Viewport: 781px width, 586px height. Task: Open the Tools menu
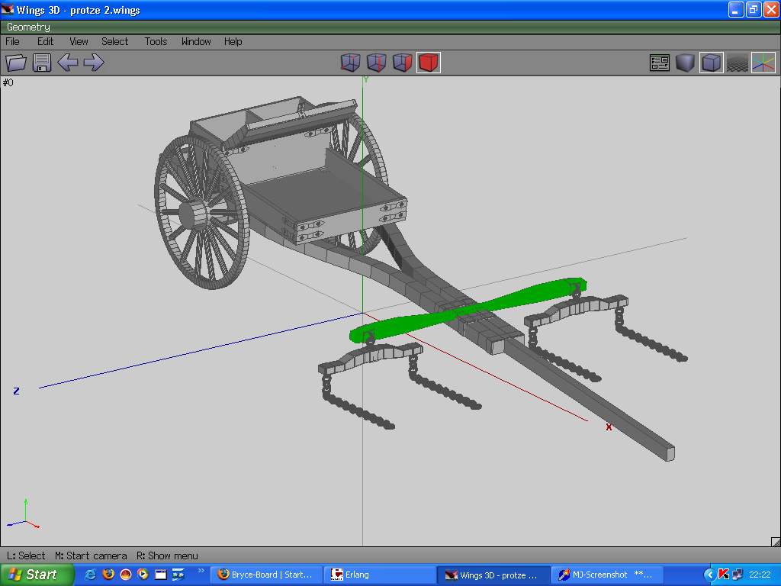[x=156, y=41]
